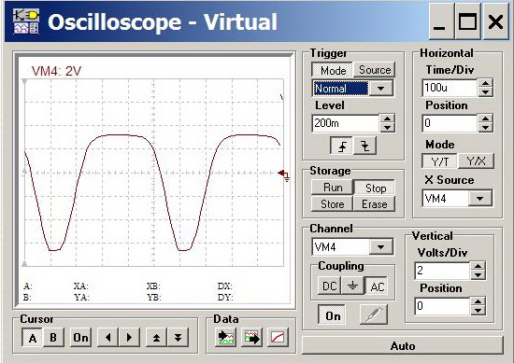514x363 pixels.
Task: Toggle channel On button
Action: (x=332, y=315)
